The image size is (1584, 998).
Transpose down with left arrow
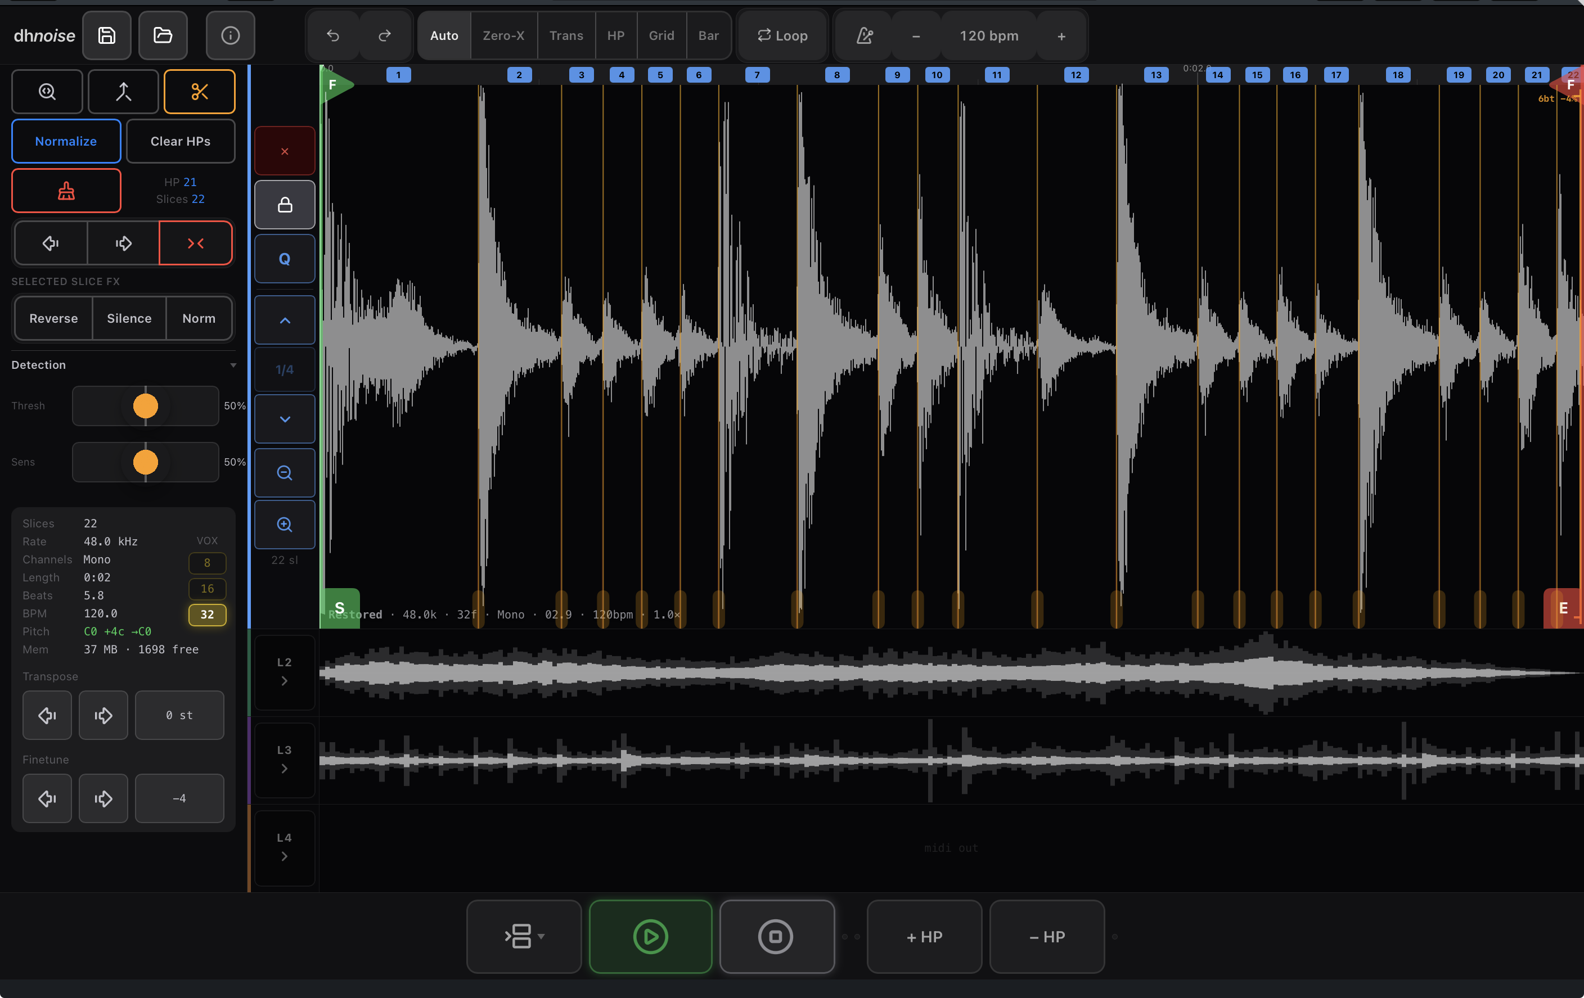coord(47,715)
